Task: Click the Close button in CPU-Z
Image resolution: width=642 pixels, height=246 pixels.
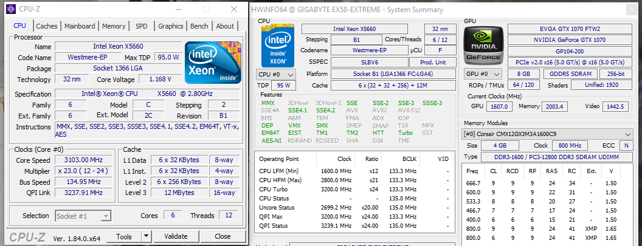Action: coord(223,236)
